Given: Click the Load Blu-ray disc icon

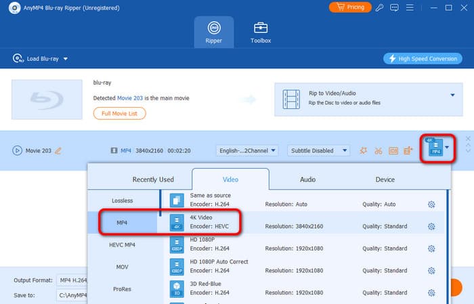Looking at the screenshot, I should click(18, 58).
